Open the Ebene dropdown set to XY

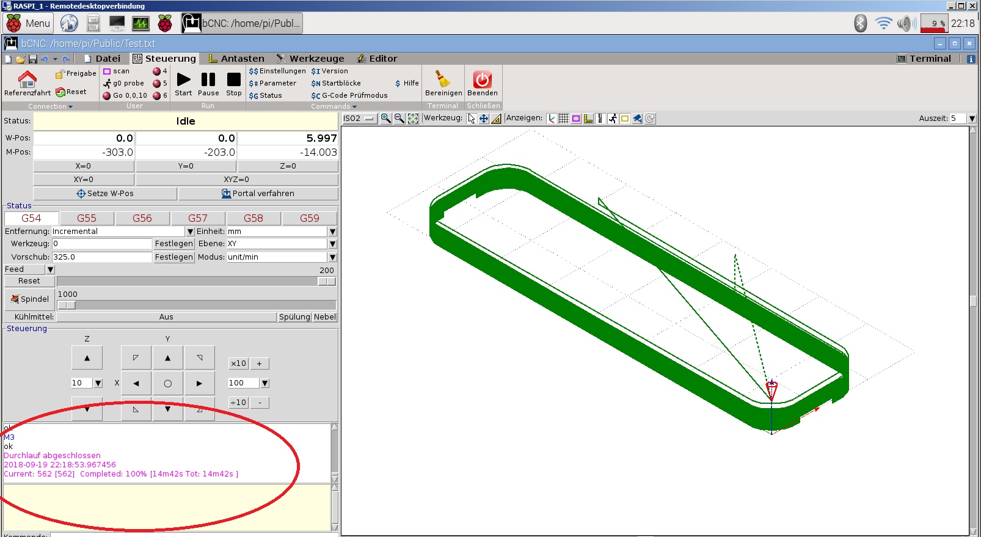332,244
